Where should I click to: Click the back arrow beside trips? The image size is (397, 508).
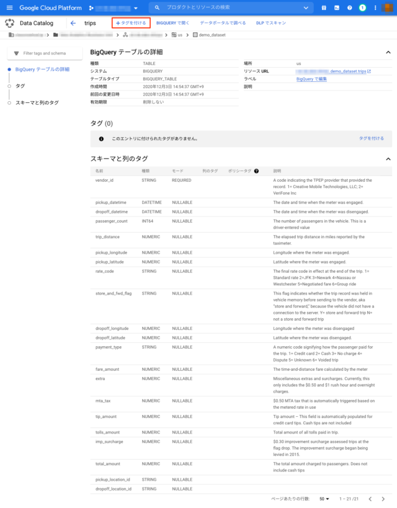click(73, 23)
